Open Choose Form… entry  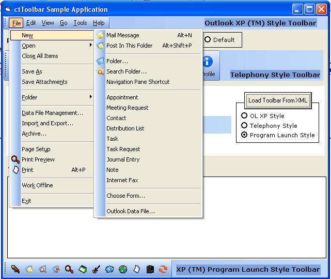point(148,196)
